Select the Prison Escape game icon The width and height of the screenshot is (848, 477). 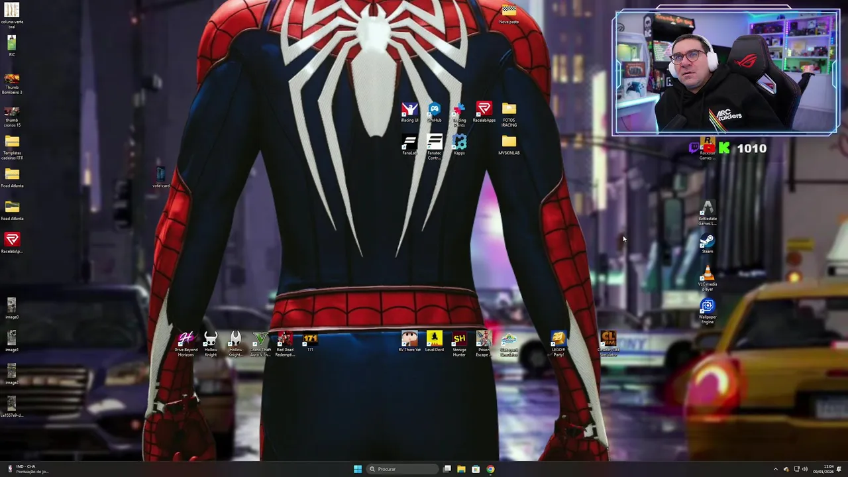(x=484, y=344)
